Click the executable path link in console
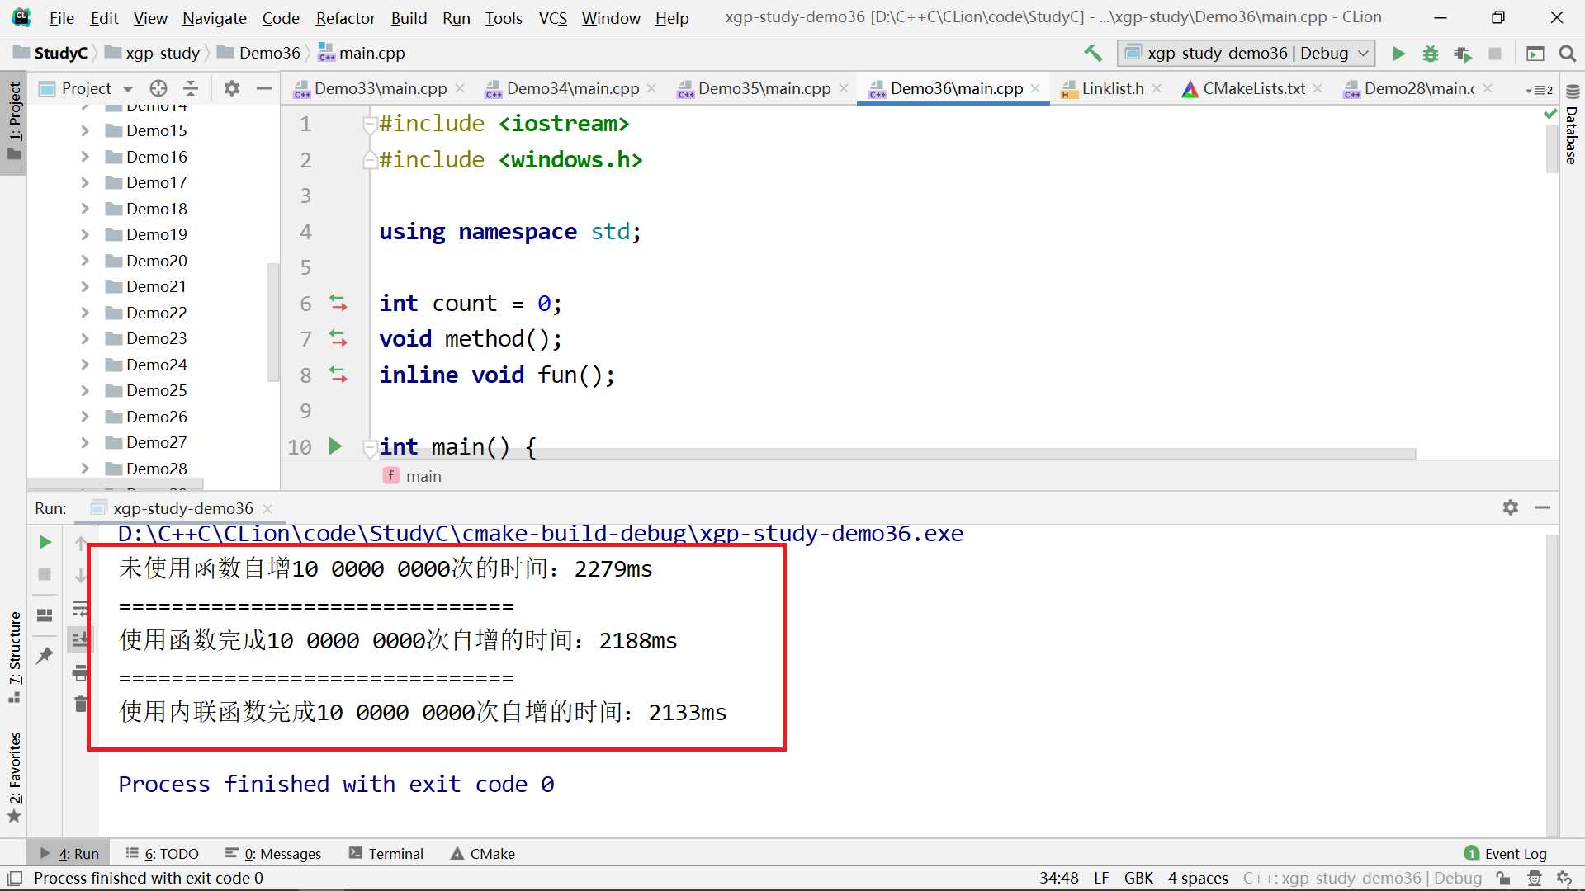The width and height of the screenshot is (1585, 891). point(541,534)
